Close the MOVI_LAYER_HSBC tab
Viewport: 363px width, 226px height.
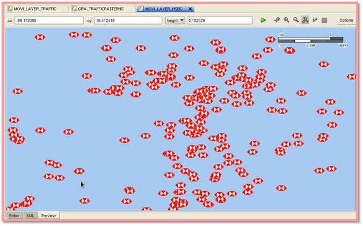[x=190, y=9]
